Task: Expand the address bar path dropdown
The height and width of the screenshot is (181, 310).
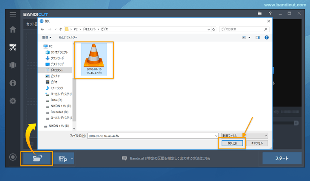Action: coord(209,29)
